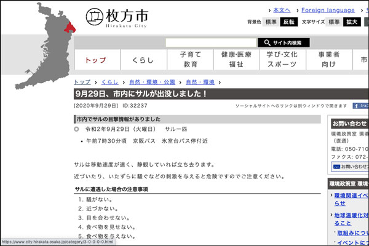The height and width of the screenshot is (246, 369).
Task: Select the 子育て 教育 navigation tab
Action: (x=190, y=60)
